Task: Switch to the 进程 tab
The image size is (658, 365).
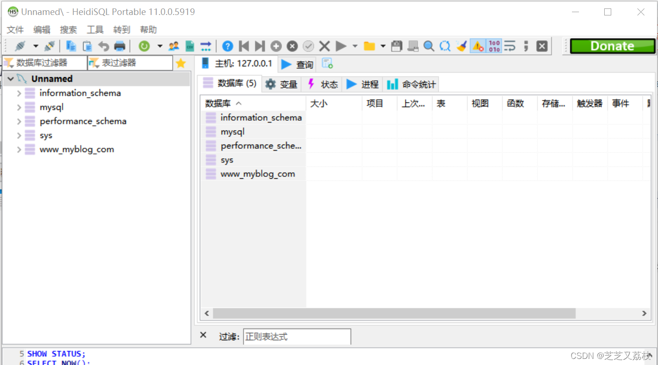Action: coord(362,84)
